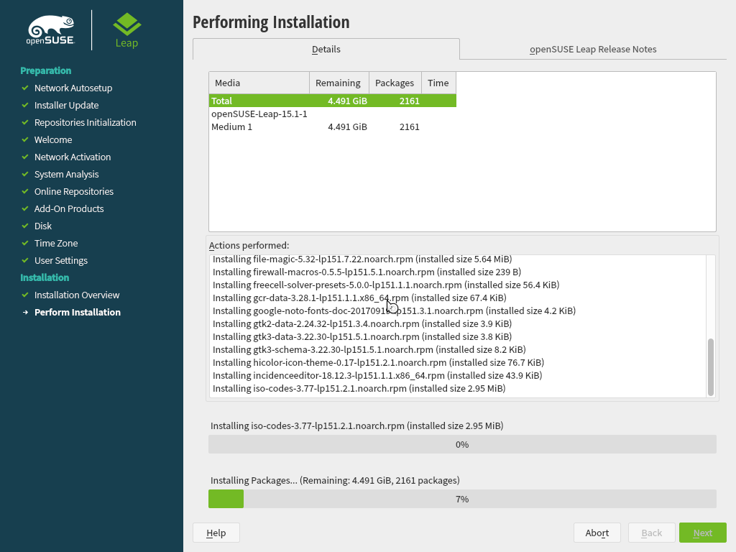
Task: Click Network Autosetup sidebar label
Action: tap(73, 88)
